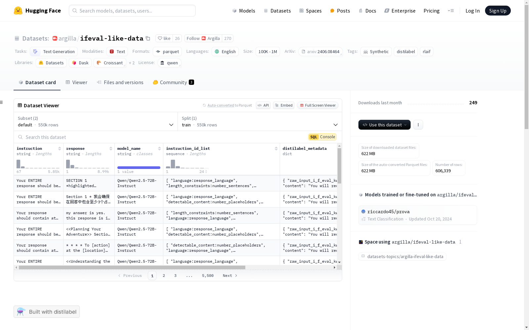Open datasets-topics/argilla-ifeval-like-data space
The height and width of the screenshot is (330, 529).
[402, 256]
